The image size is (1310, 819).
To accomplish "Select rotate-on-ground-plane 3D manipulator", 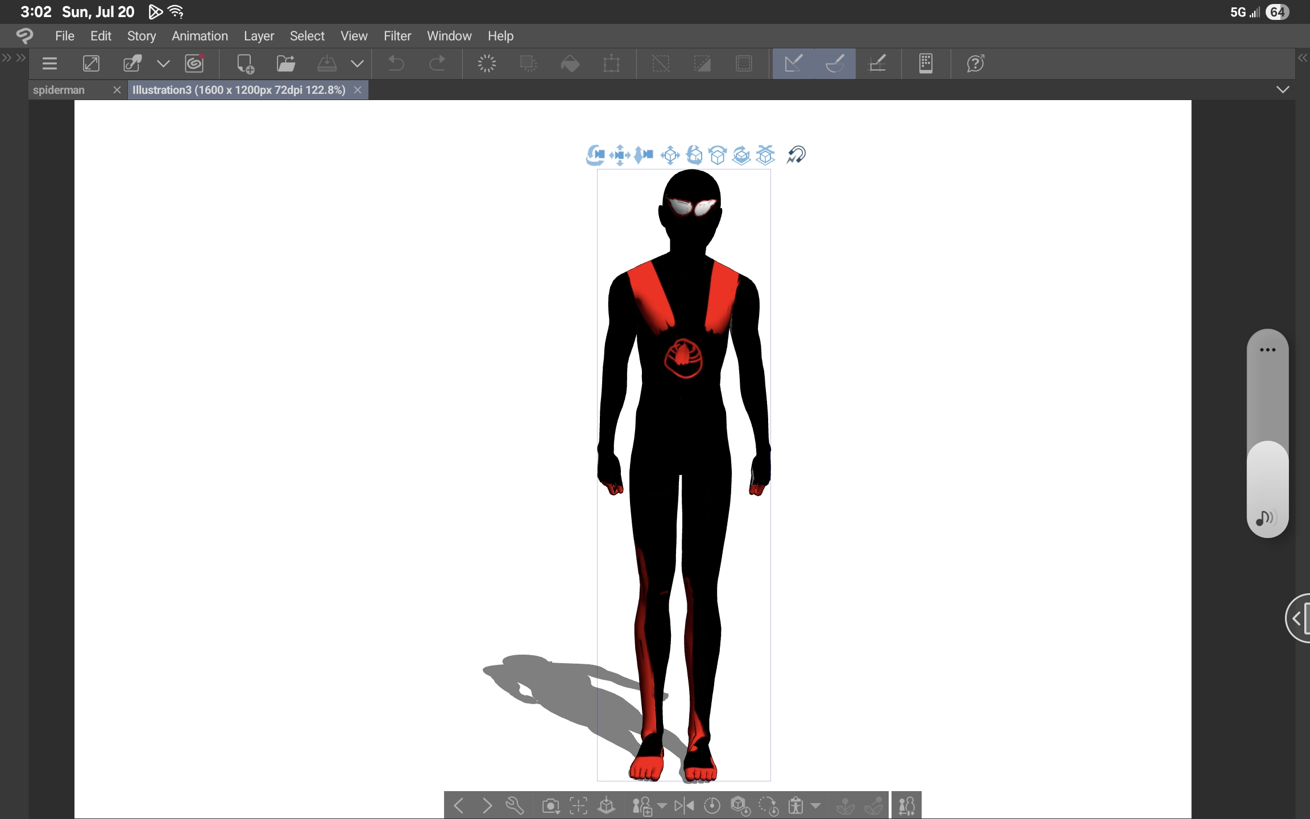I will [x=742, y=155].
